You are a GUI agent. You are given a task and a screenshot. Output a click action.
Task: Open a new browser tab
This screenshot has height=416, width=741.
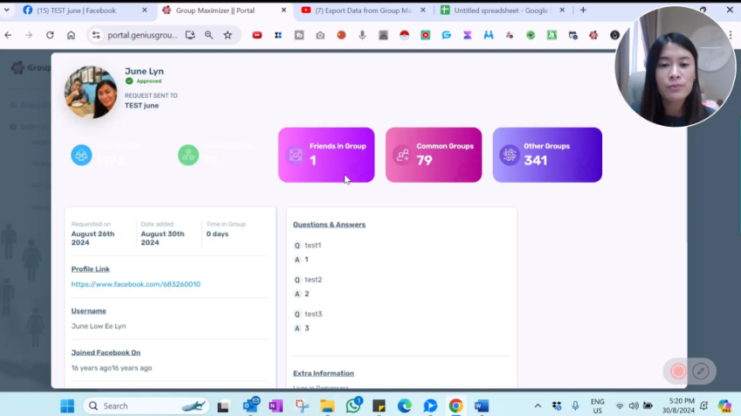point(583,10)
